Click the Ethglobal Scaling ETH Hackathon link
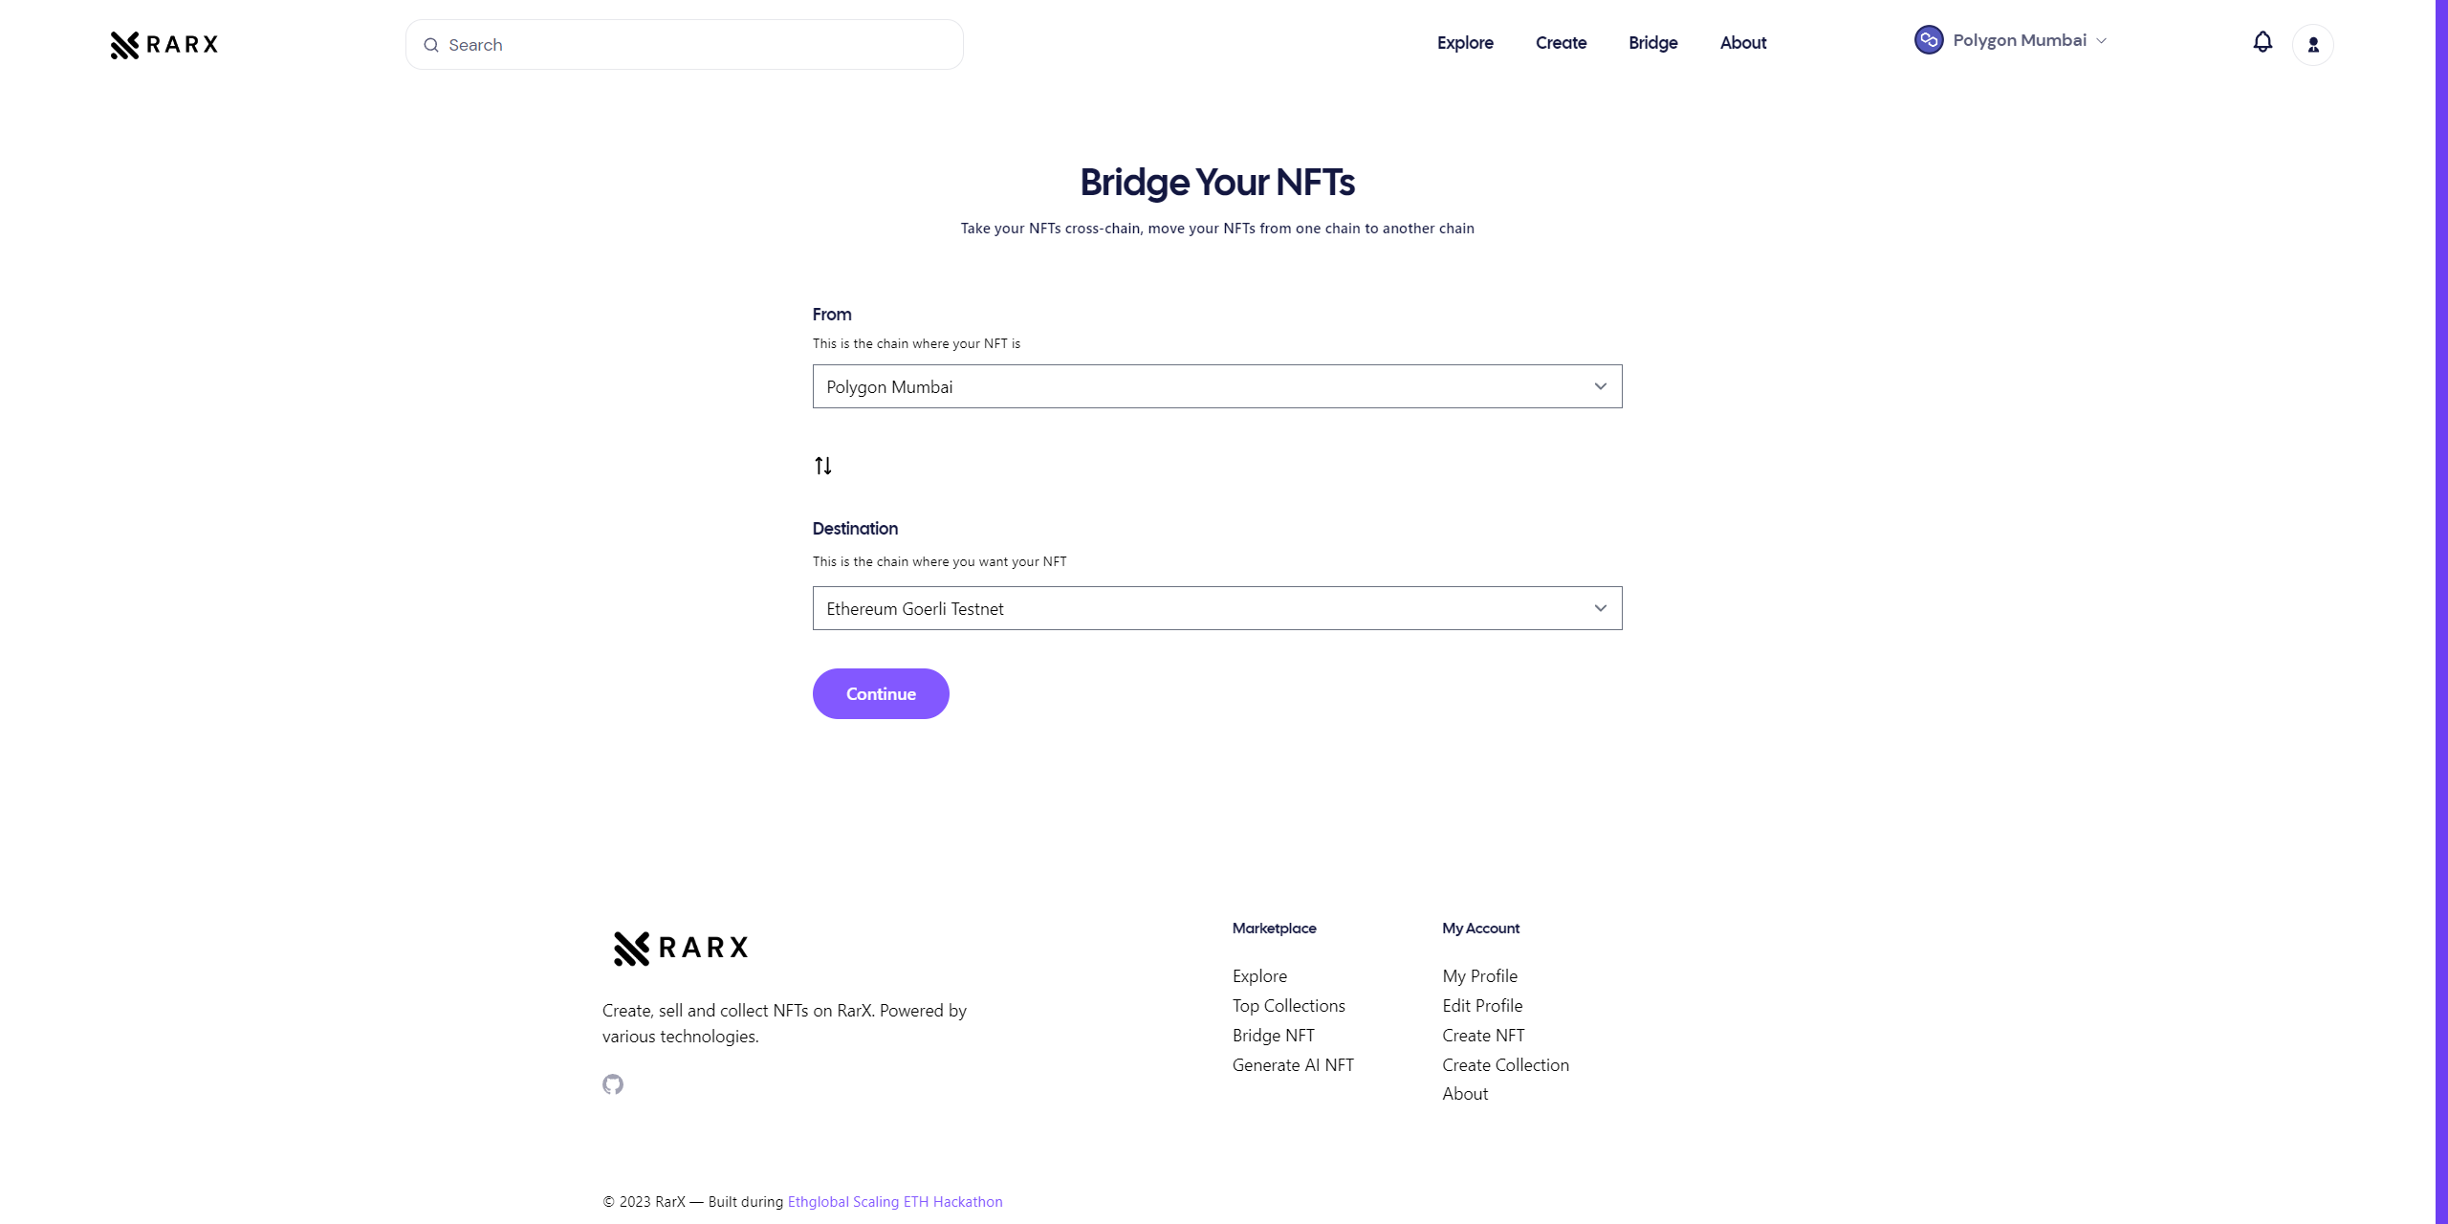 pos(895,1201)
